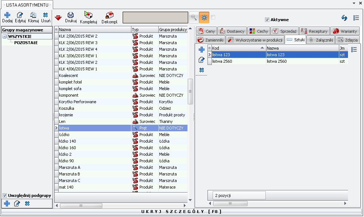Click the Kompletuj icon

click(88, 15)
